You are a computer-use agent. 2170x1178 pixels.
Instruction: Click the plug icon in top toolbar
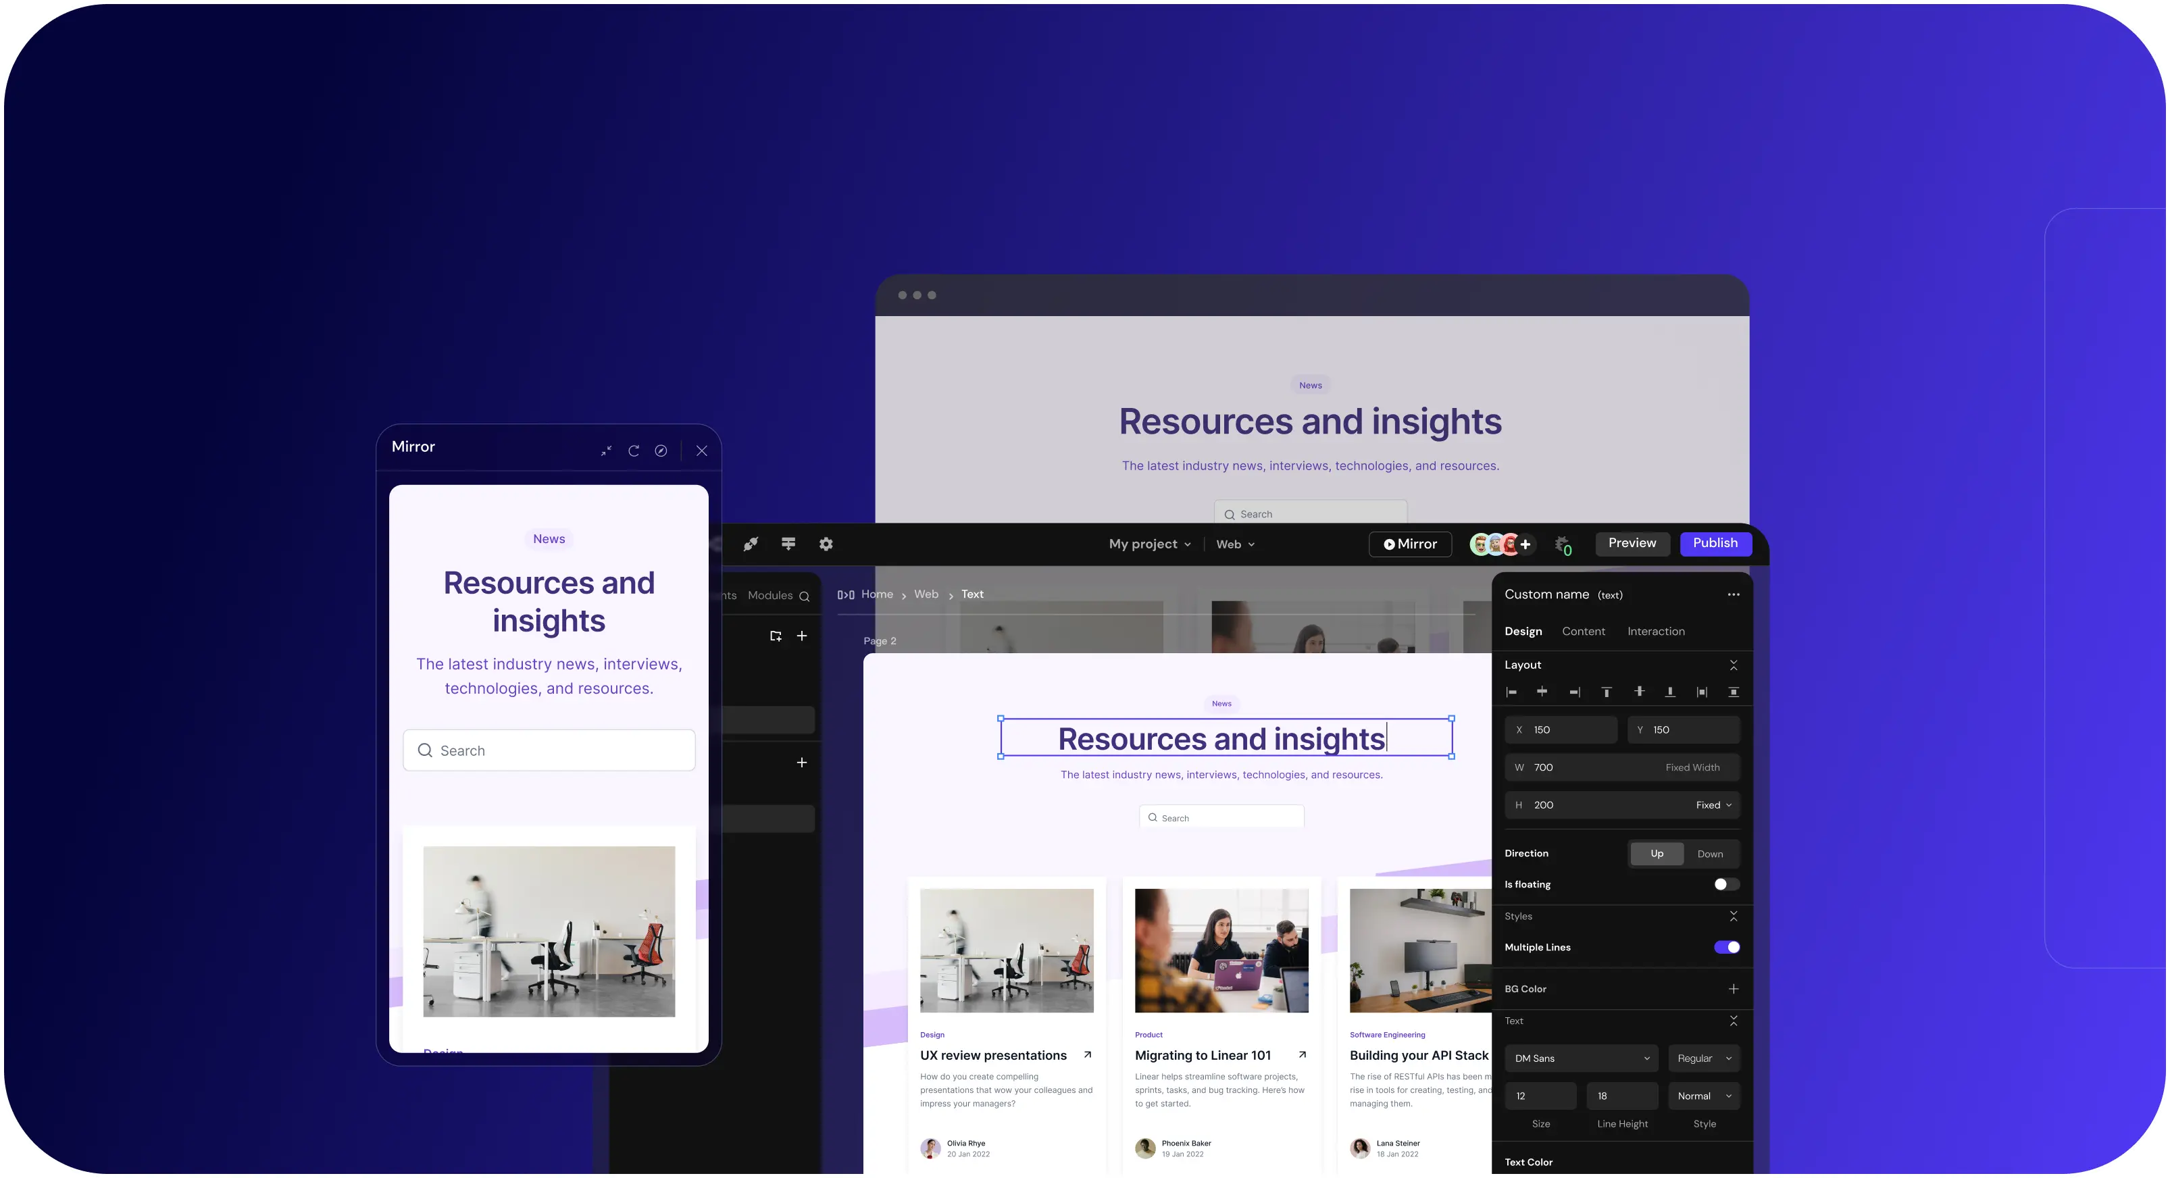click(x=751, y=544)
